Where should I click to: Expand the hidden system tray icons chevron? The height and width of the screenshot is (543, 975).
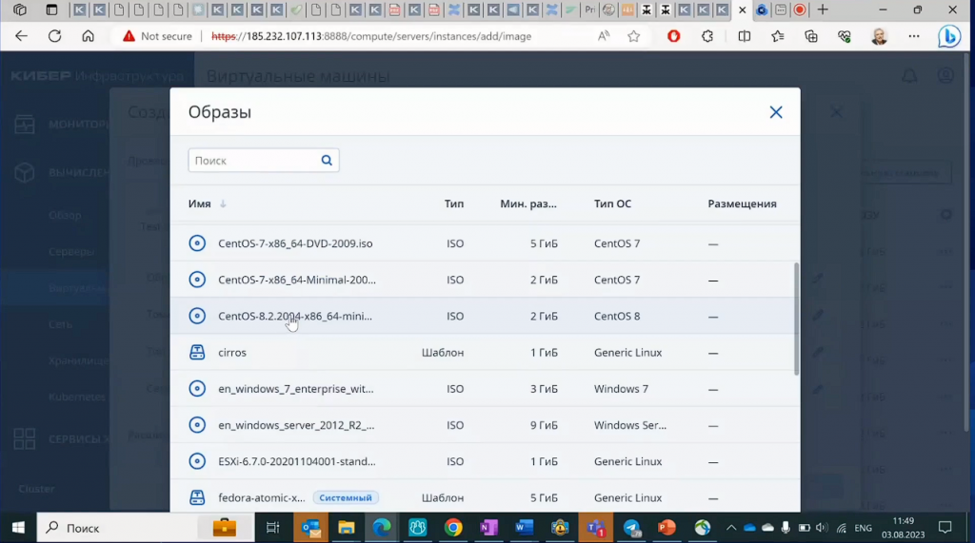coord(731,528)
